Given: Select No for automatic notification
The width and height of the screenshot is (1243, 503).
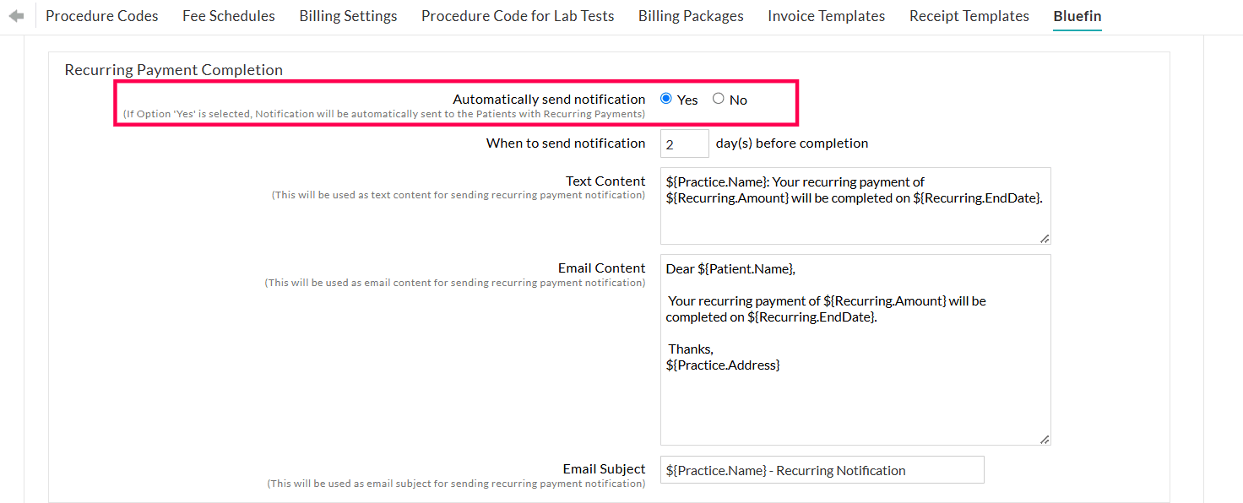Looking at the screenshot, I should [719, 99].
